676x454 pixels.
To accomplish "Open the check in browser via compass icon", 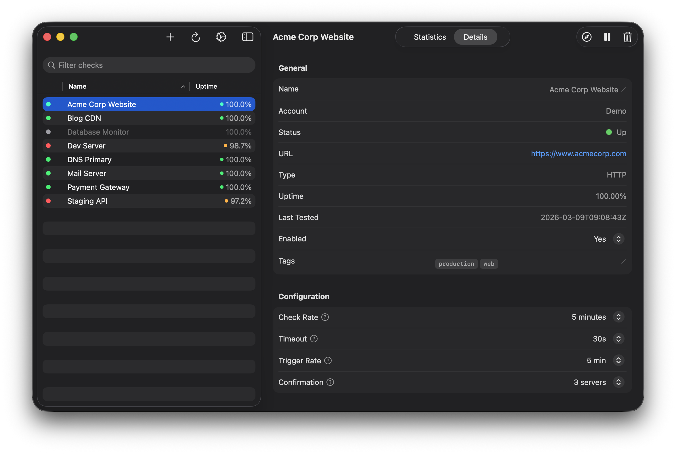I will [x=587, y=37].
